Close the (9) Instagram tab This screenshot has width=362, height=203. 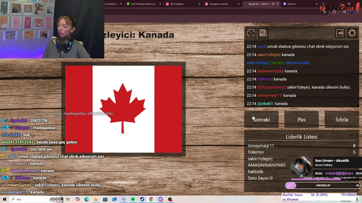pyautogui.click(x=199, y=4)
